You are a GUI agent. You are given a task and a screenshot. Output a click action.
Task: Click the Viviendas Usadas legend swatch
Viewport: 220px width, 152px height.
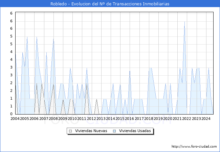coord(114,131)
